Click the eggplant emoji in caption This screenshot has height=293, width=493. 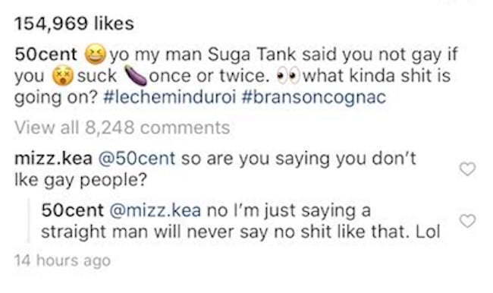(x=136, y=76)
